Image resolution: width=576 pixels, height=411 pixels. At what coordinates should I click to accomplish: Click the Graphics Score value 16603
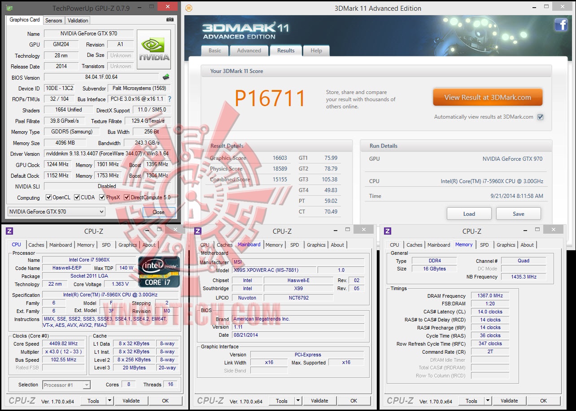(279, 158)
